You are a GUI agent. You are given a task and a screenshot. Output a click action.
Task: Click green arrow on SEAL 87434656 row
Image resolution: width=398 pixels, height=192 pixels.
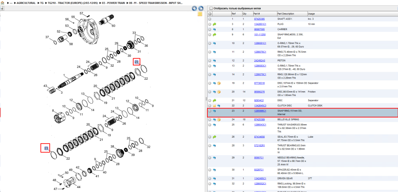coord(215,137)
